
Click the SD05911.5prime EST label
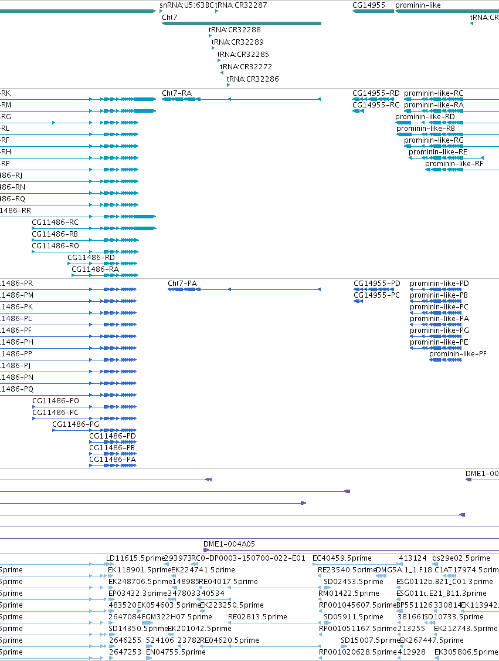click(354, 618)
